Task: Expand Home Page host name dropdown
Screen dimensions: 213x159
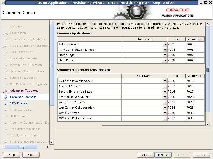Action: tap(165, 55)
